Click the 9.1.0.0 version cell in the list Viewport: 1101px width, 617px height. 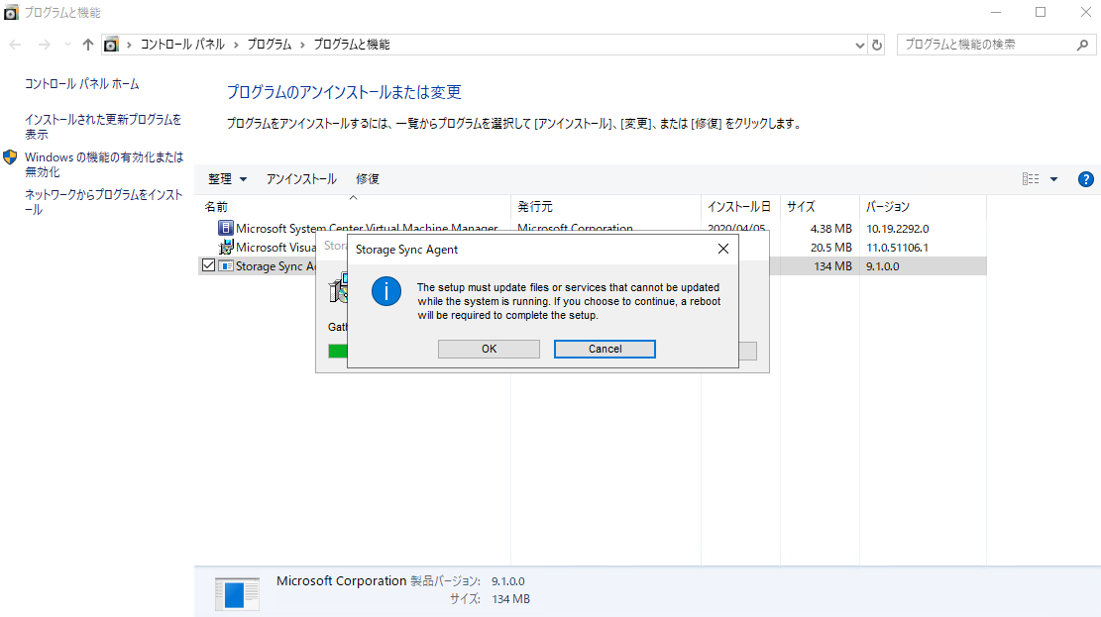coord(883,266)
